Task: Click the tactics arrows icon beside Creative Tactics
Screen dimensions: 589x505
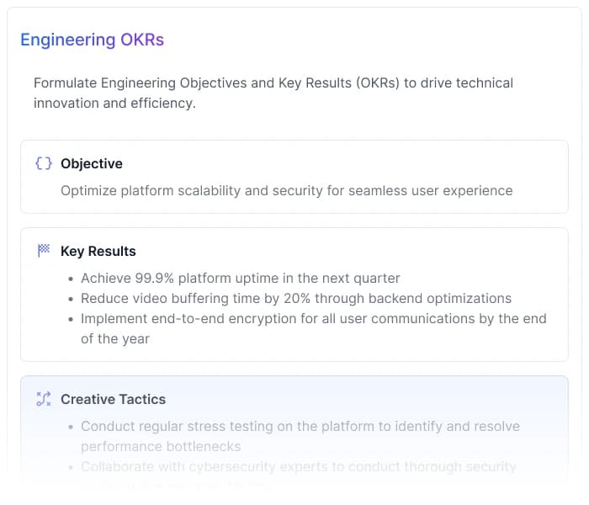Action: coord(44,399)
